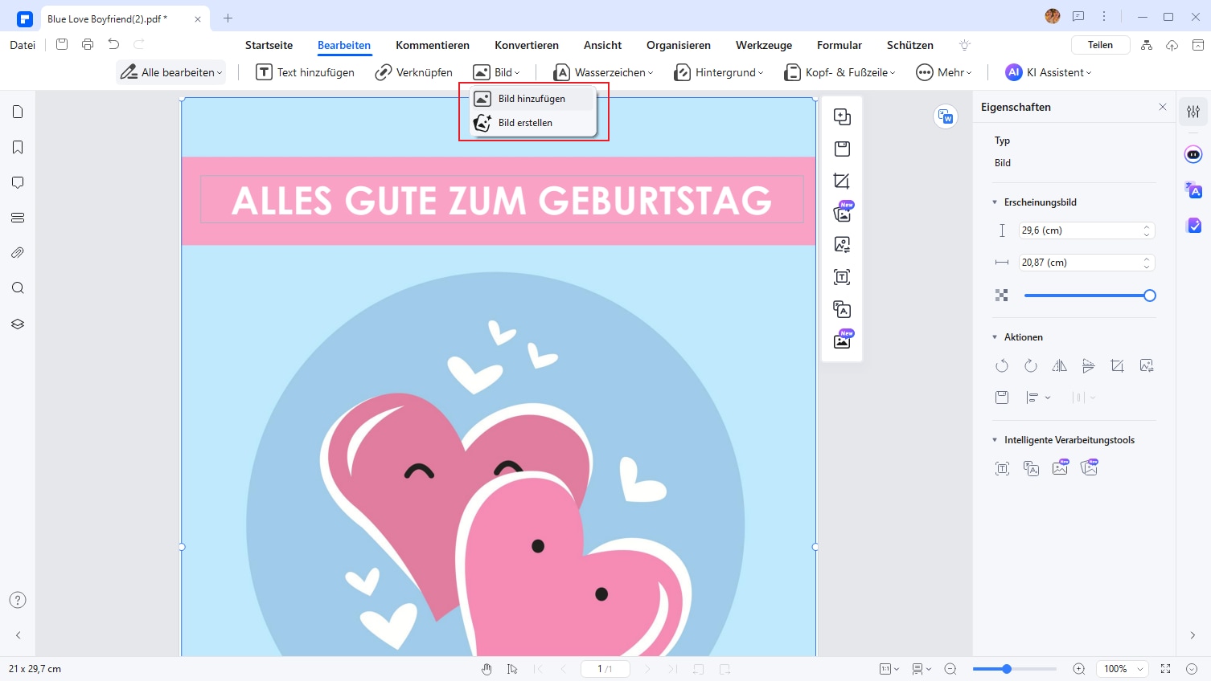Image resolution: width=1211 pixels, height=681 pixels.
Task: Collapse Intelligente Verarbeitungstools section
Action: coord(995,440)
